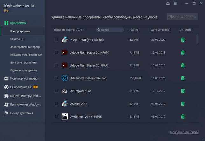The width and height of the screenshot is (205, 141).
Task: Check the box for 7-Zip 19.00
Action: (56, 39)
